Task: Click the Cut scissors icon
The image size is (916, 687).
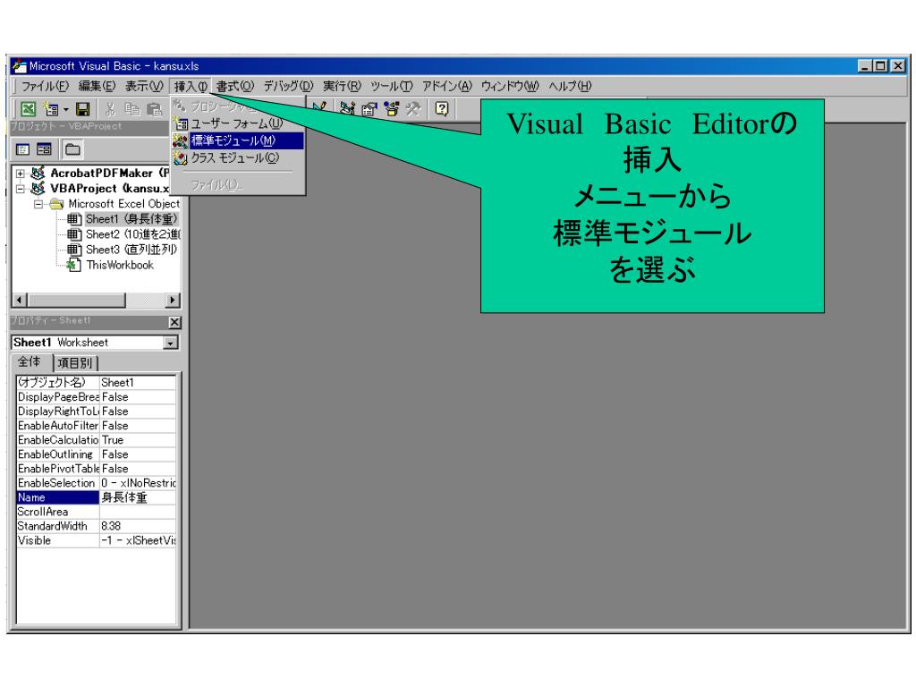Action: (x=110, y=108)
